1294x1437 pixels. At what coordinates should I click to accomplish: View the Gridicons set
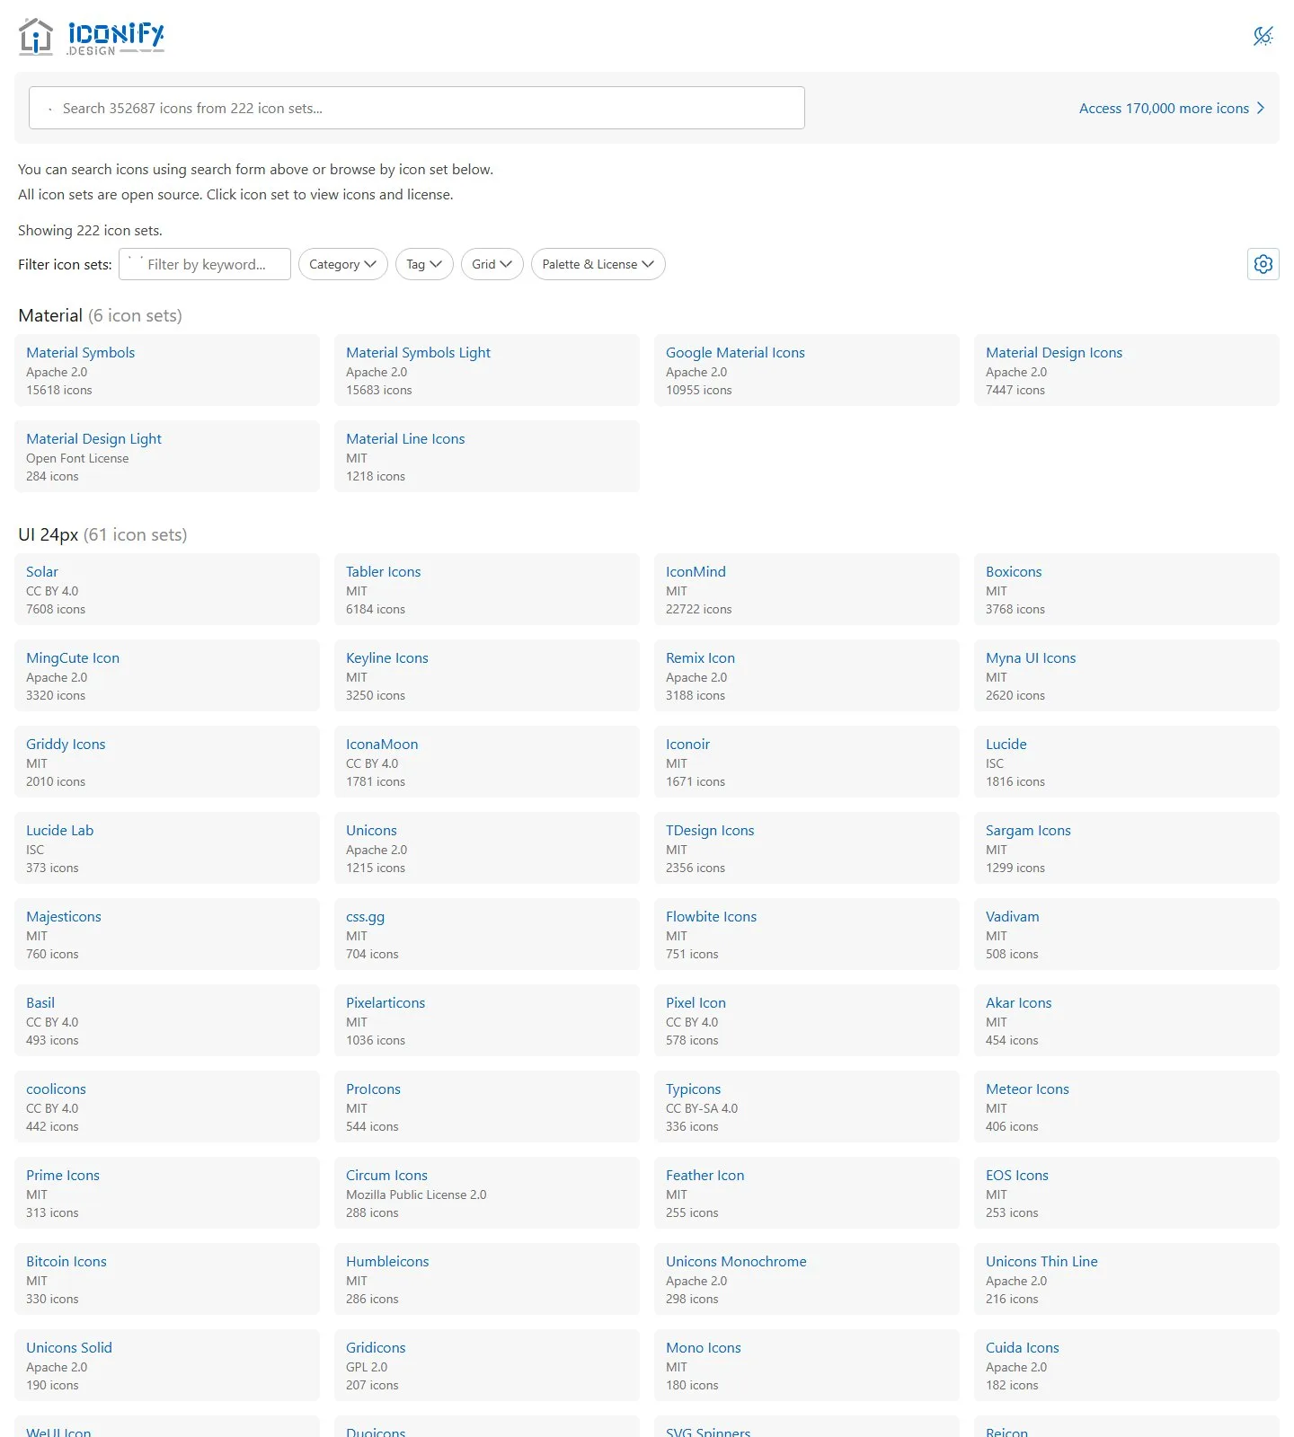(487, 1365)
